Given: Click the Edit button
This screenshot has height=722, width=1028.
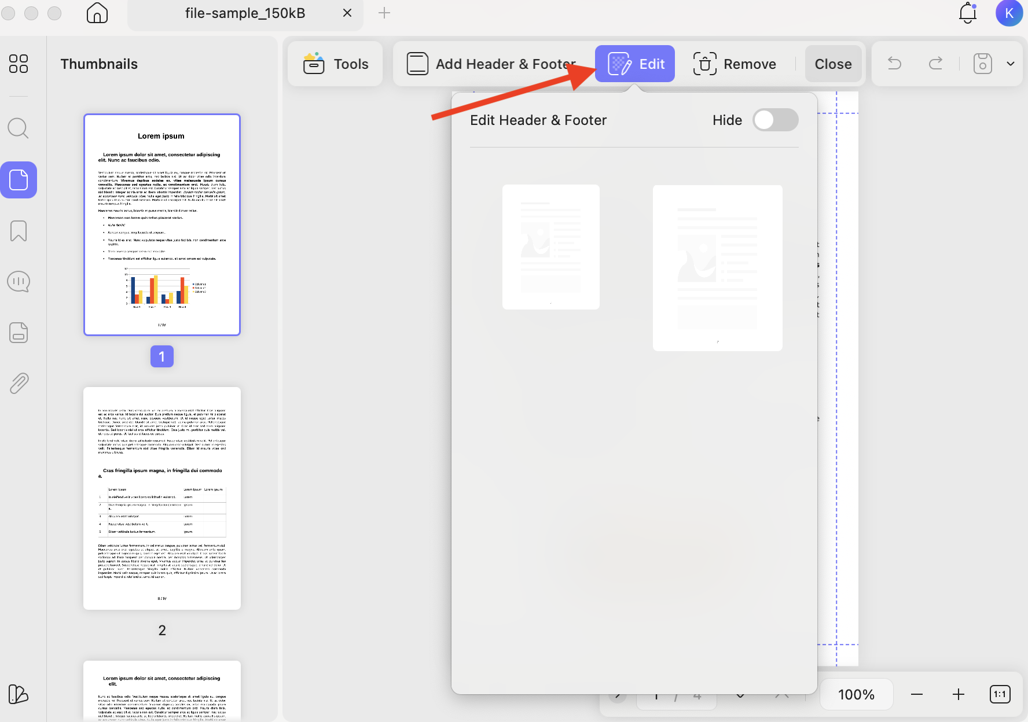Looking at the screenshot, I should [x=635, y=64].
